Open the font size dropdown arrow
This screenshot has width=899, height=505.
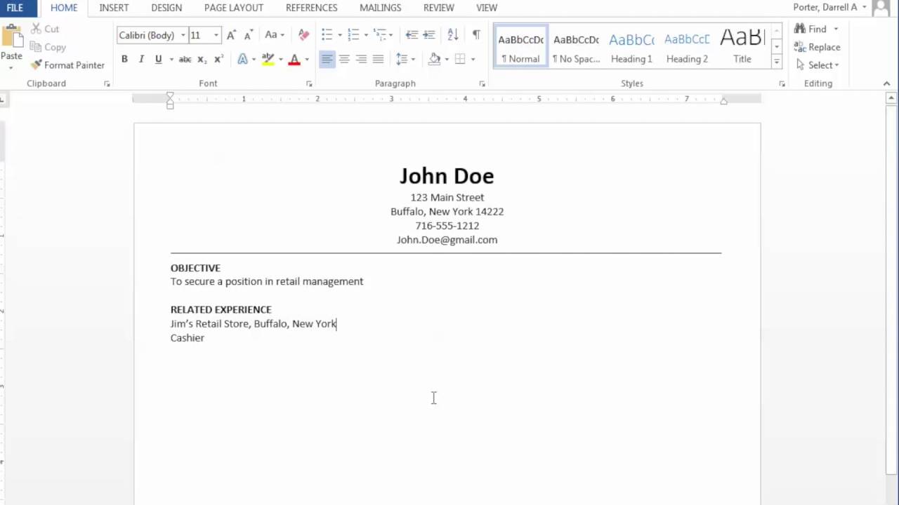pyautogui.click(x=216, y=35)
